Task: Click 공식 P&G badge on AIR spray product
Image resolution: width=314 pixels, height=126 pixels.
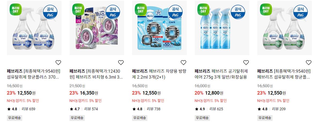Action: [238, 12]
